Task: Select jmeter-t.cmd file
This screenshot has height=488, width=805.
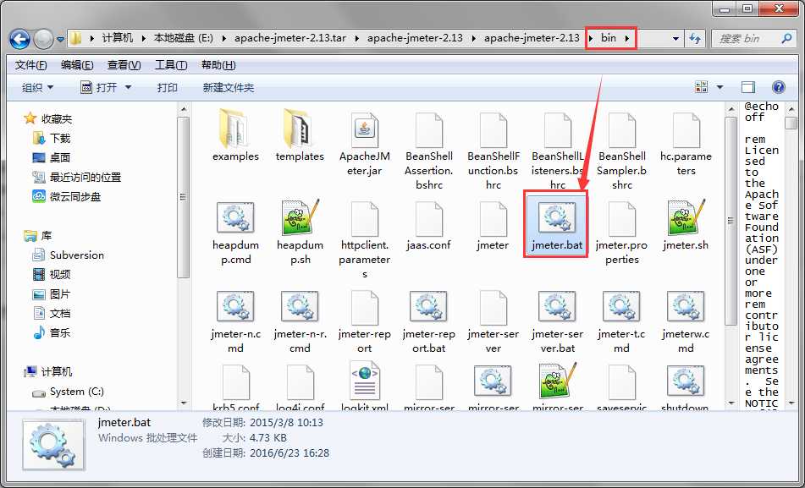Action: (x=621, y=322)
